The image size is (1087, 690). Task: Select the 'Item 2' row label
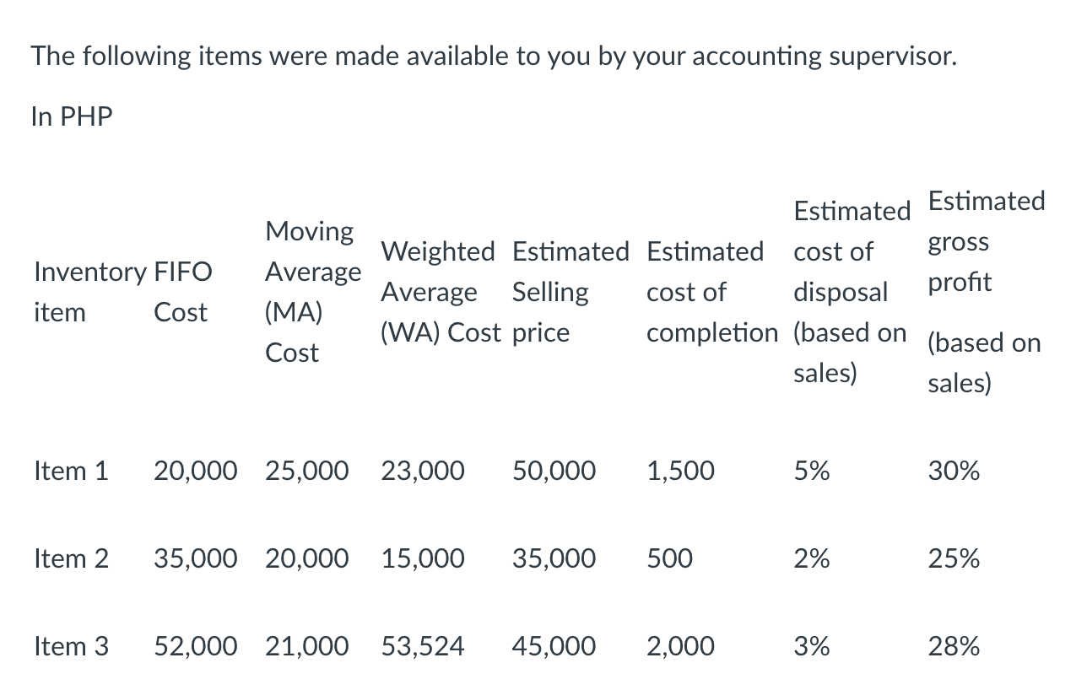point(72,558)
